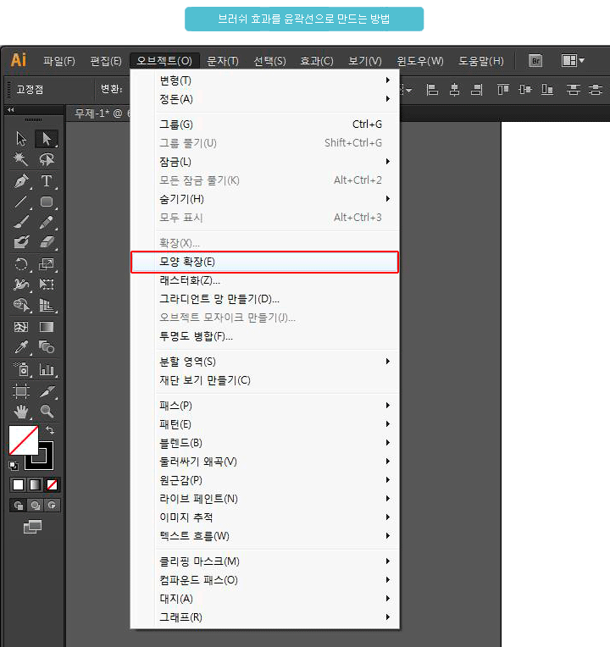The height and width of the screenshot is (647, 610).
Task: Click the Horizontal Align Left icon
Action: tap(432, 90)
